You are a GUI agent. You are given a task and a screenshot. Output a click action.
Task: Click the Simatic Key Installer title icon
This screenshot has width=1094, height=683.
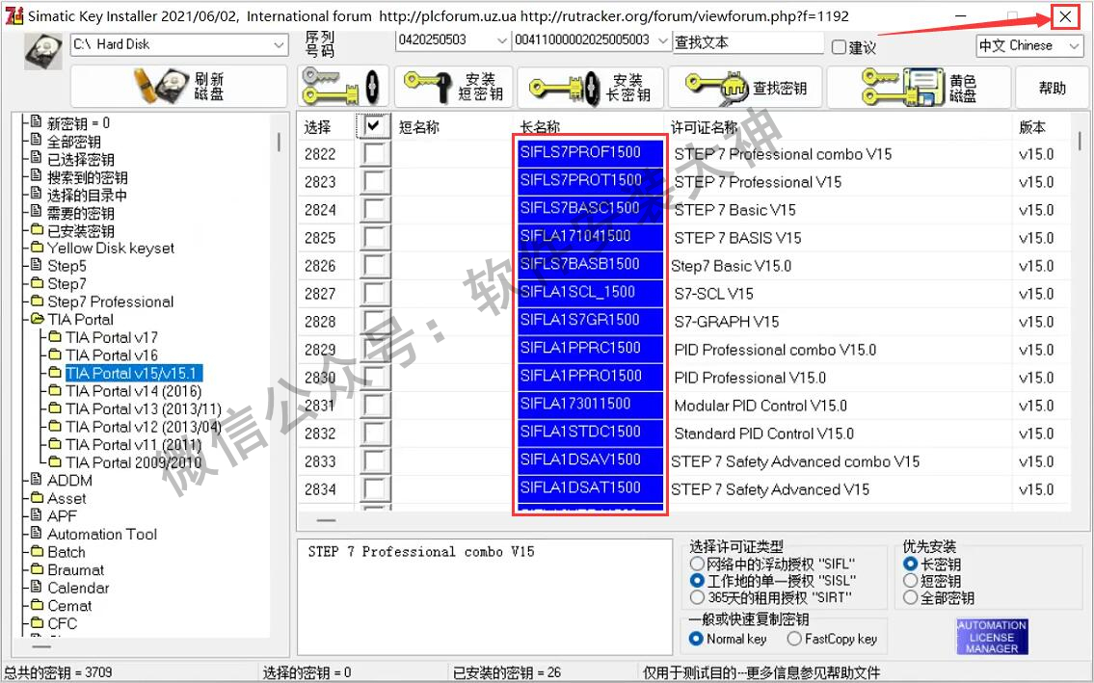[13, 15]
